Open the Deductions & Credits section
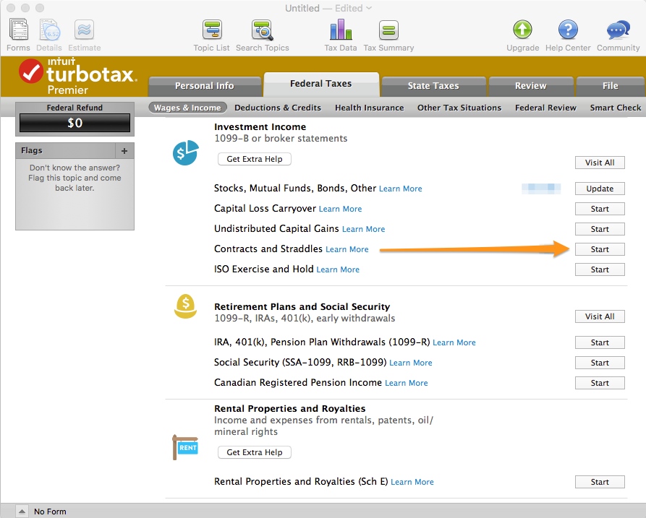646x518 pixels. 278,107
